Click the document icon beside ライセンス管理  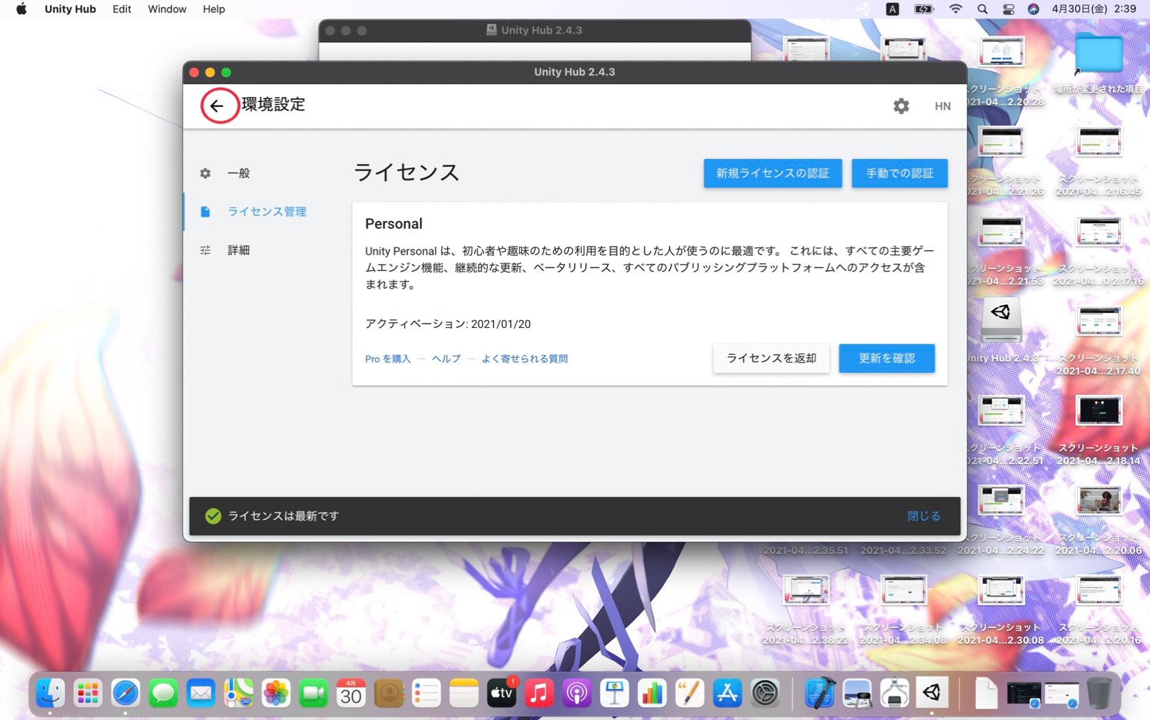tap(205, 212)
